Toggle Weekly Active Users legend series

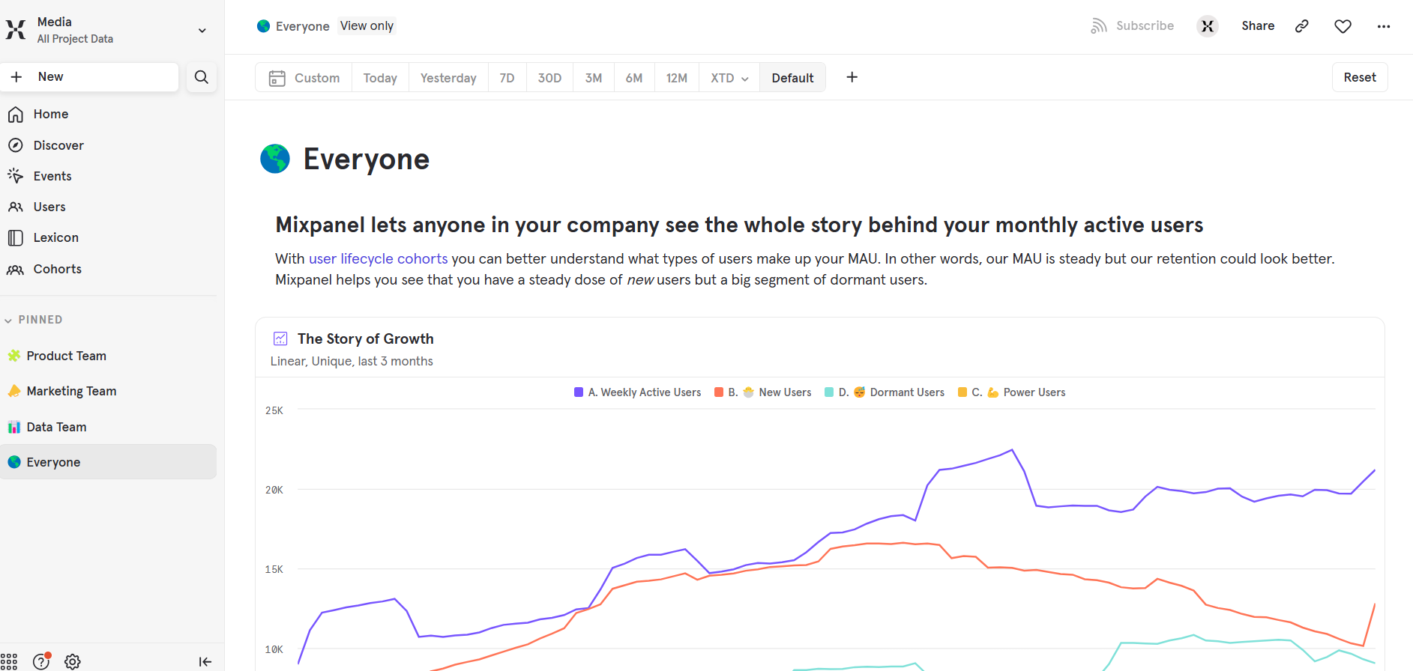click(x=637, y=392)
